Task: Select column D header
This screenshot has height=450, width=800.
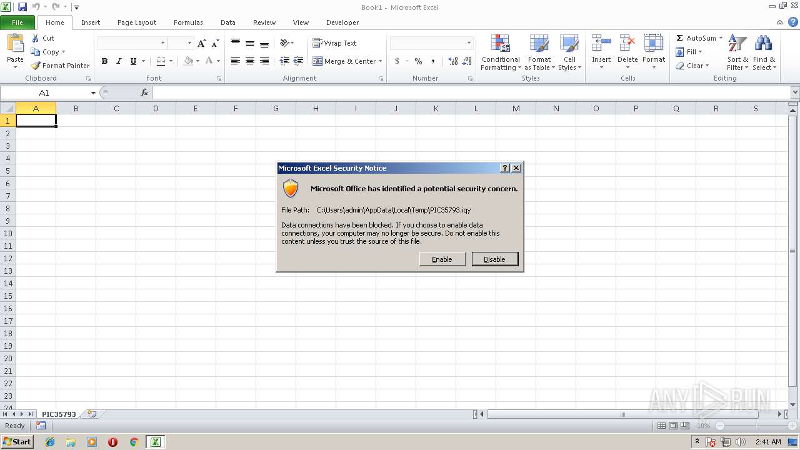Action: click(156, 108)
